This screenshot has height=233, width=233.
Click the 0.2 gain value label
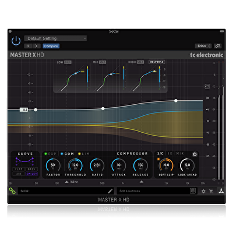click(24, 110)
